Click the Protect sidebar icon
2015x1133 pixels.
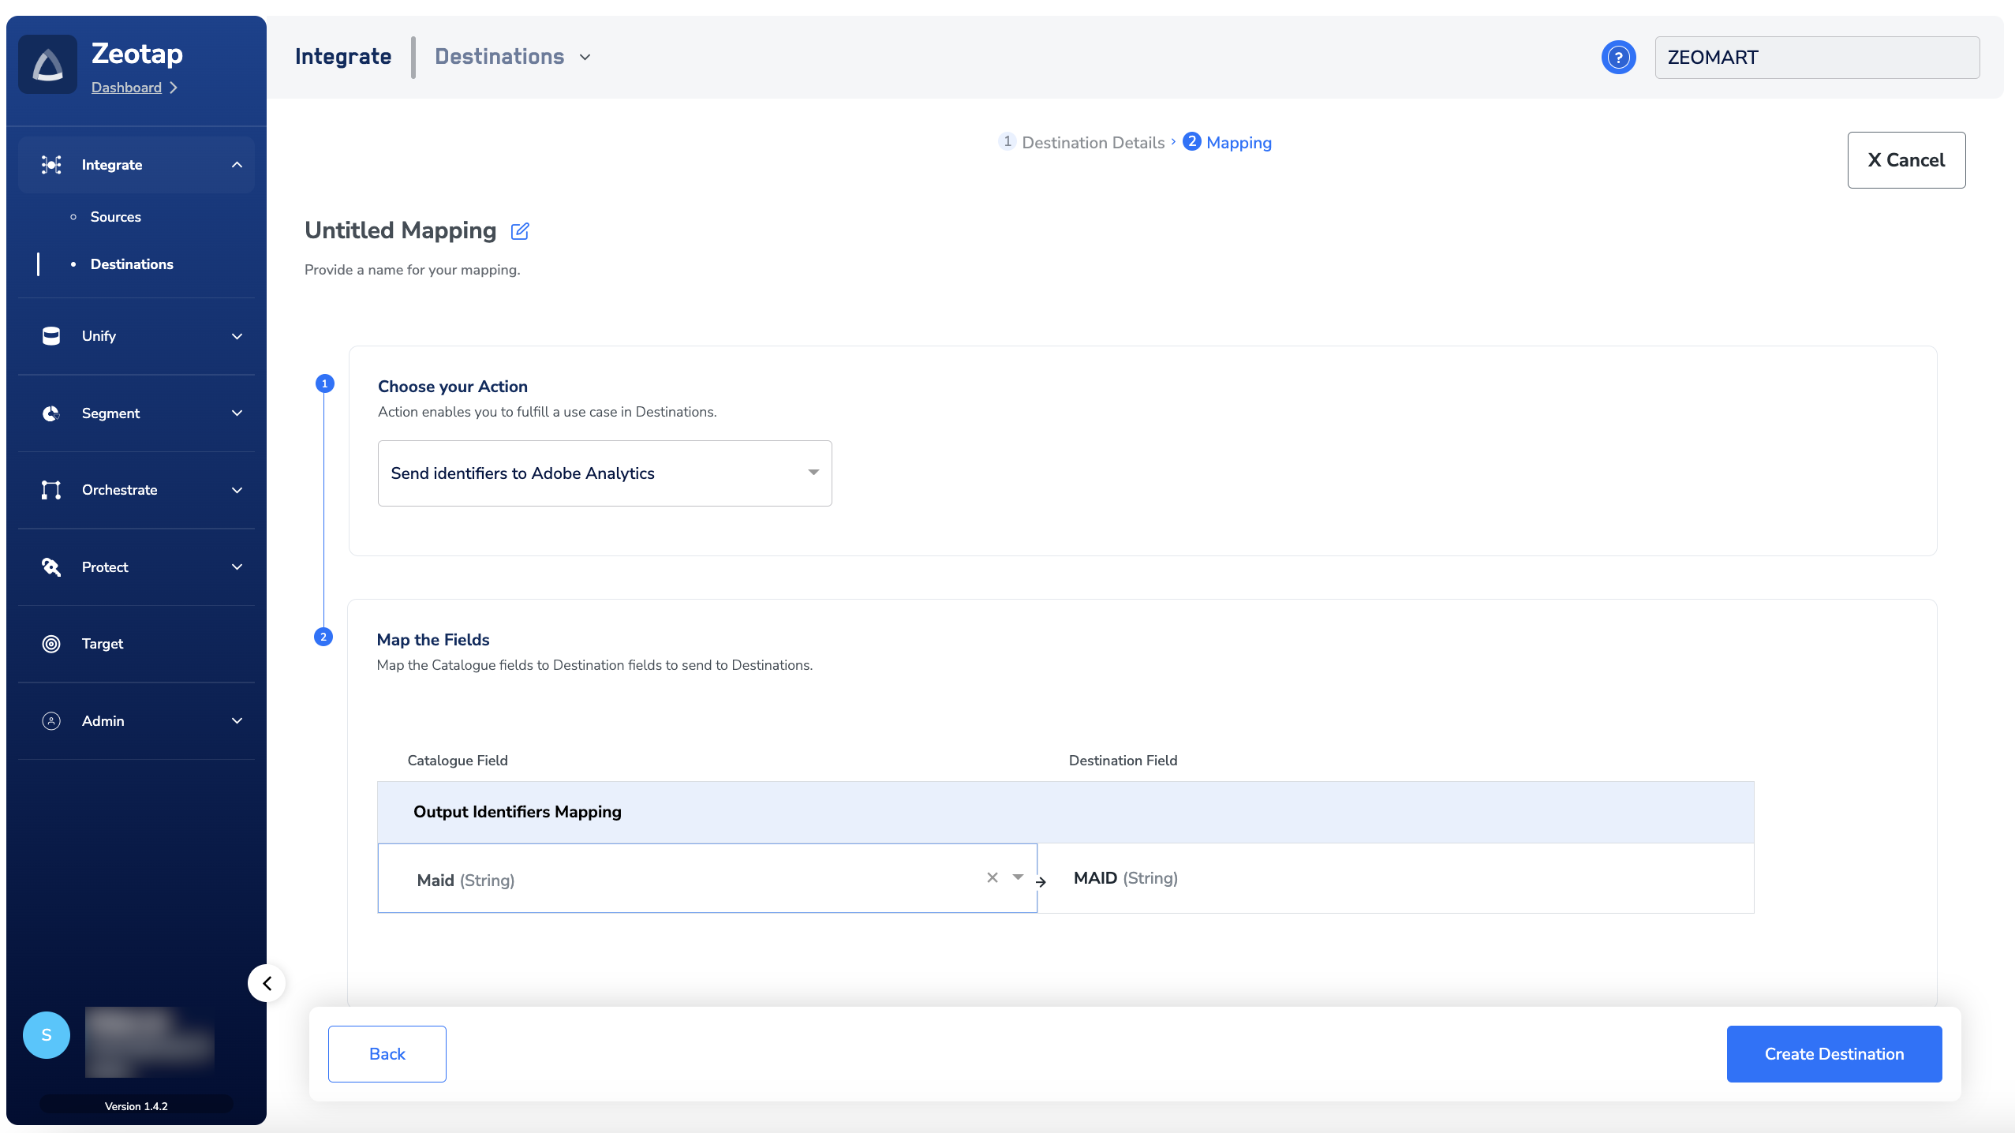coord(51,567)
